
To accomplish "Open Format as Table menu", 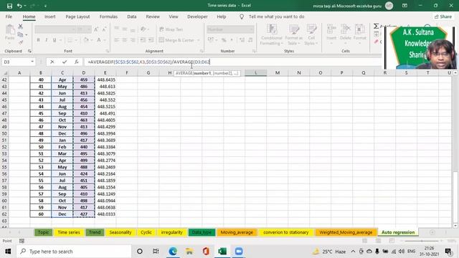I will pyautogui.click(x=293, y=35).
